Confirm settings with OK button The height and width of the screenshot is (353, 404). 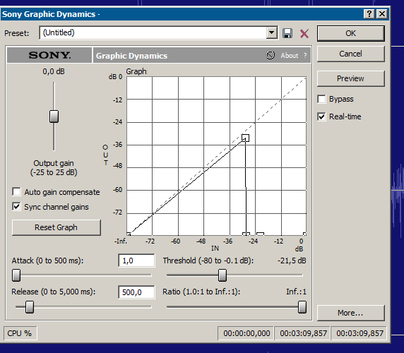point(350,33)
